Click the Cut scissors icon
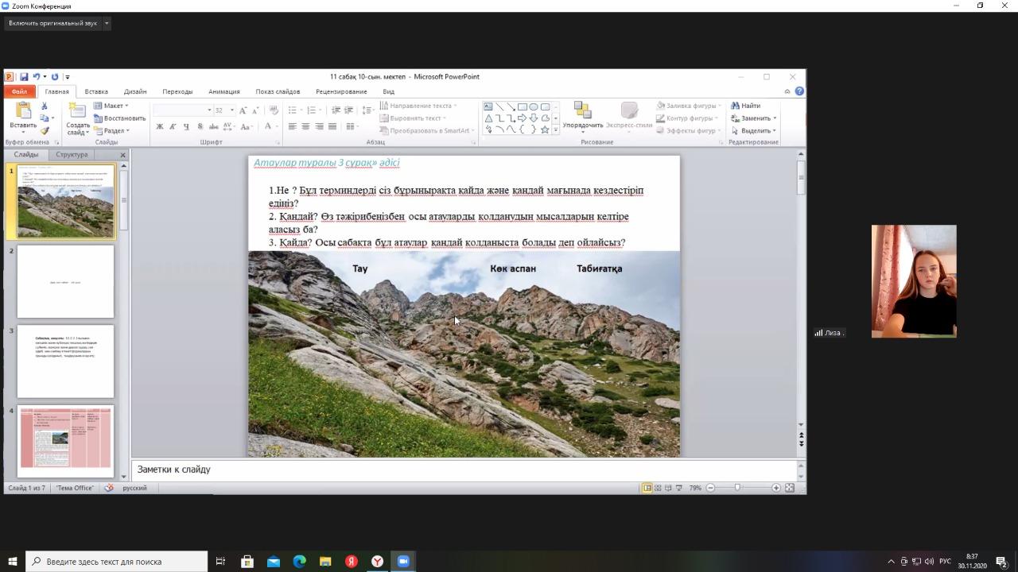1018x572 pixels. point(45,106)
